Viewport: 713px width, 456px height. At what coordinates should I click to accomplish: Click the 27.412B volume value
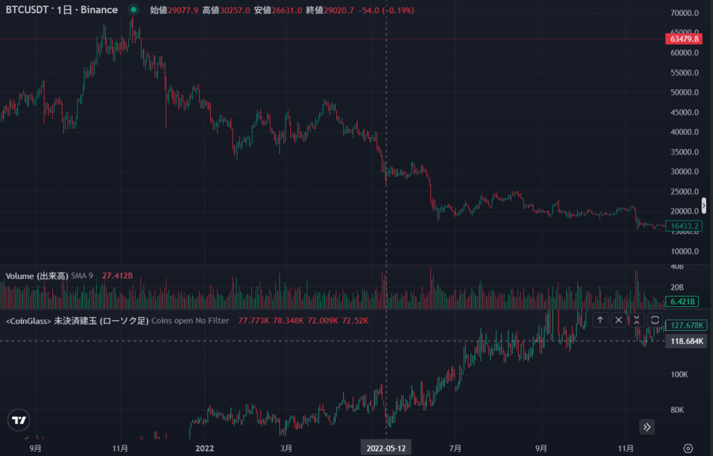coord(117,276)
